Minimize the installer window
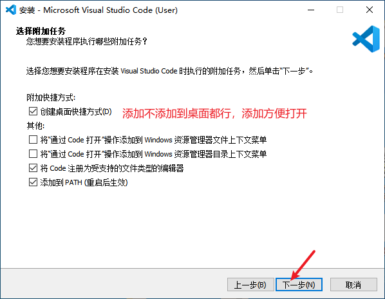The height and width of the screenshot is (299, 385). 311,10
